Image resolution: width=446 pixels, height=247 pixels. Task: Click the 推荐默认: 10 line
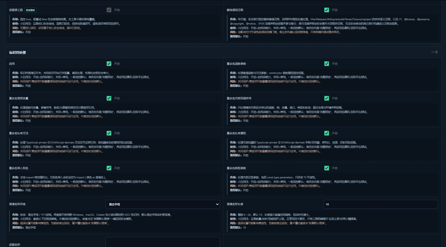238,228
